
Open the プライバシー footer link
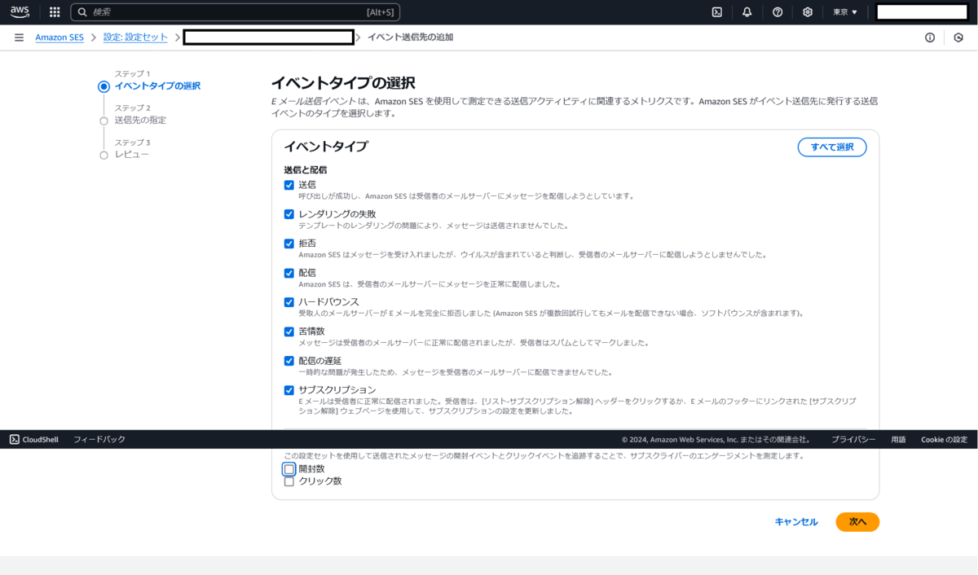click(x=853, y=439)
